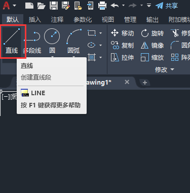Select the 输出 ribbon tab

(x=153, y=20)
